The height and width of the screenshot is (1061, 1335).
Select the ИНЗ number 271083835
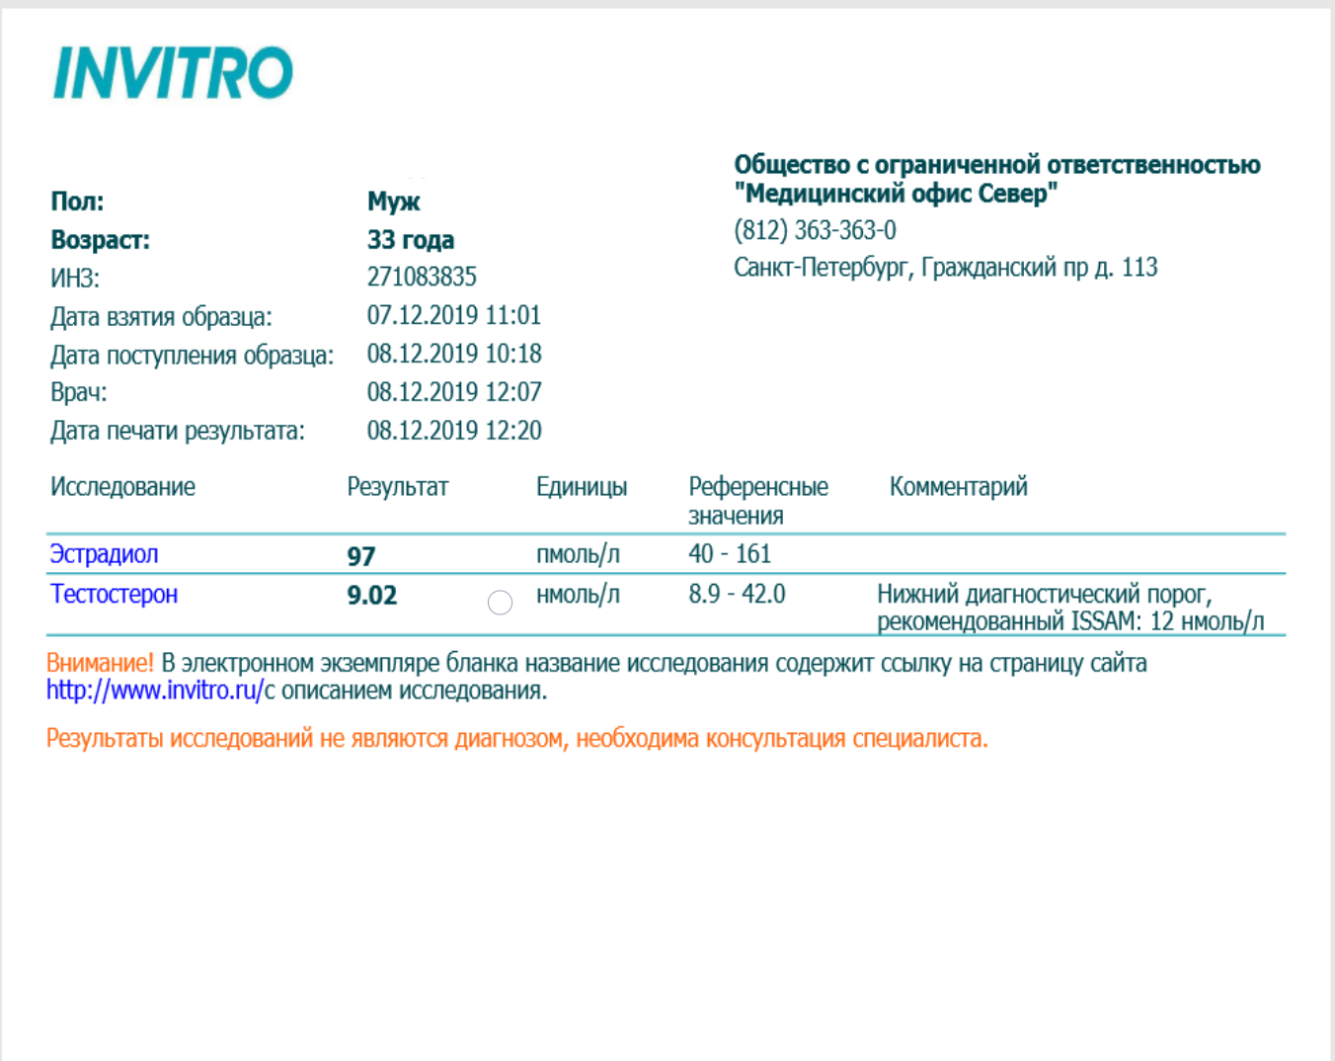422,278
